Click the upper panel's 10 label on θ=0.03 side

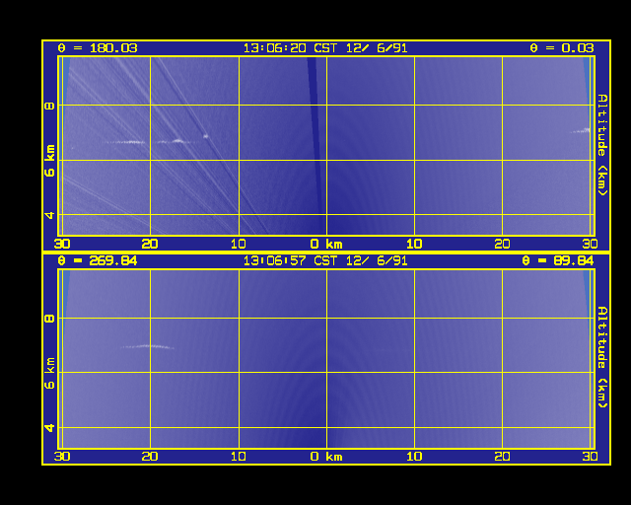tap(414, 244)
